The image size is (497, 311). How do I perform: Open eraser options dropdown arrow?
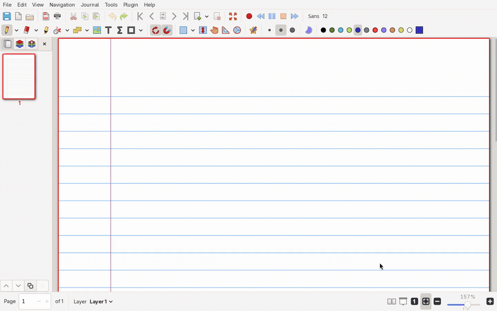point(36,31)
